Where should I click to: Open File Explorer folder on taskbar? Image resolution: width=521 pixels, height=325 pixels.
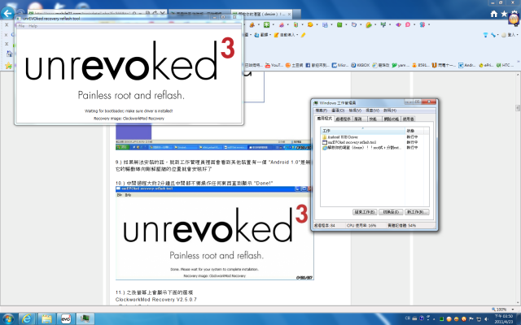pyautogui.click(x=46, y=318)
